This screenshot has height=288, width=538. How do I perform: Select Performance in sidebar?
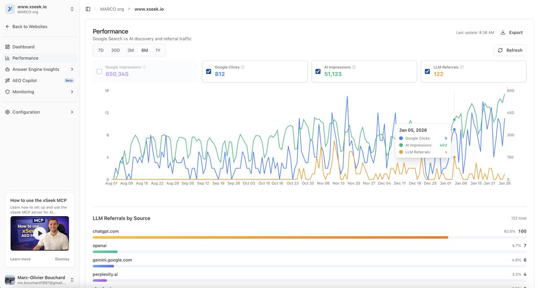[x=40, y=58]
